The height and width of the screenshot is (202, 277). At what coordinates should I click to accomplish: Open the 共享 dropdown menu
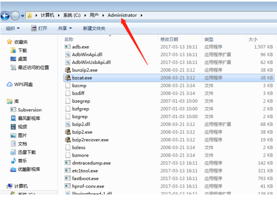pos(65,28)
